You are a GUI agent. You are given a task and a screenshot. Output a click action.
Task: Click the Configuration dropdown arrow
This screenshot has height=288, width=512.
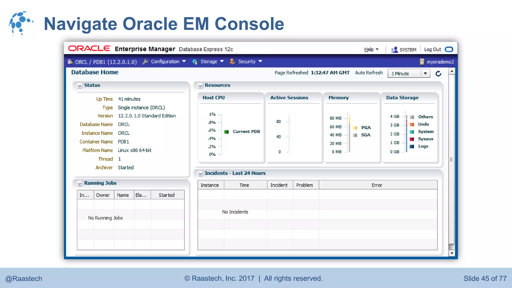tap(184, 61)
